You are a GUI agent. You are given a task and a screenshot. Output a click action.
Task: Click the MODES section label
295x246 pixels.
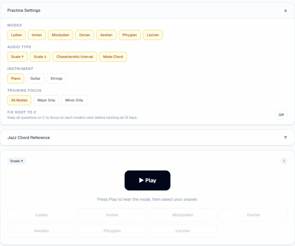(14, 25)
